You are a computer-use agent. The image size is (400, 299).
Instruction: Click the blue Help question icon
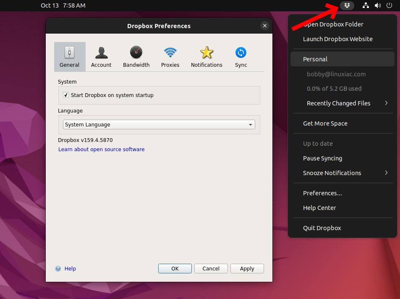(x=58, y=269)
